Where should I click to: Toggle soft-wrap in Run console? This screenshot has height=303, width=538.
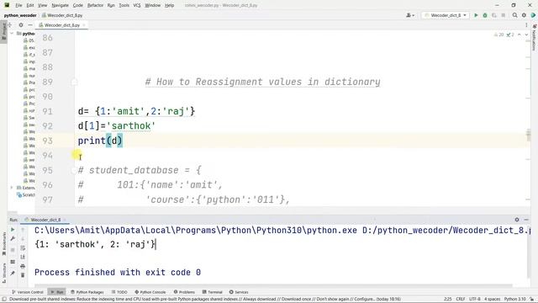coord(23,248)
